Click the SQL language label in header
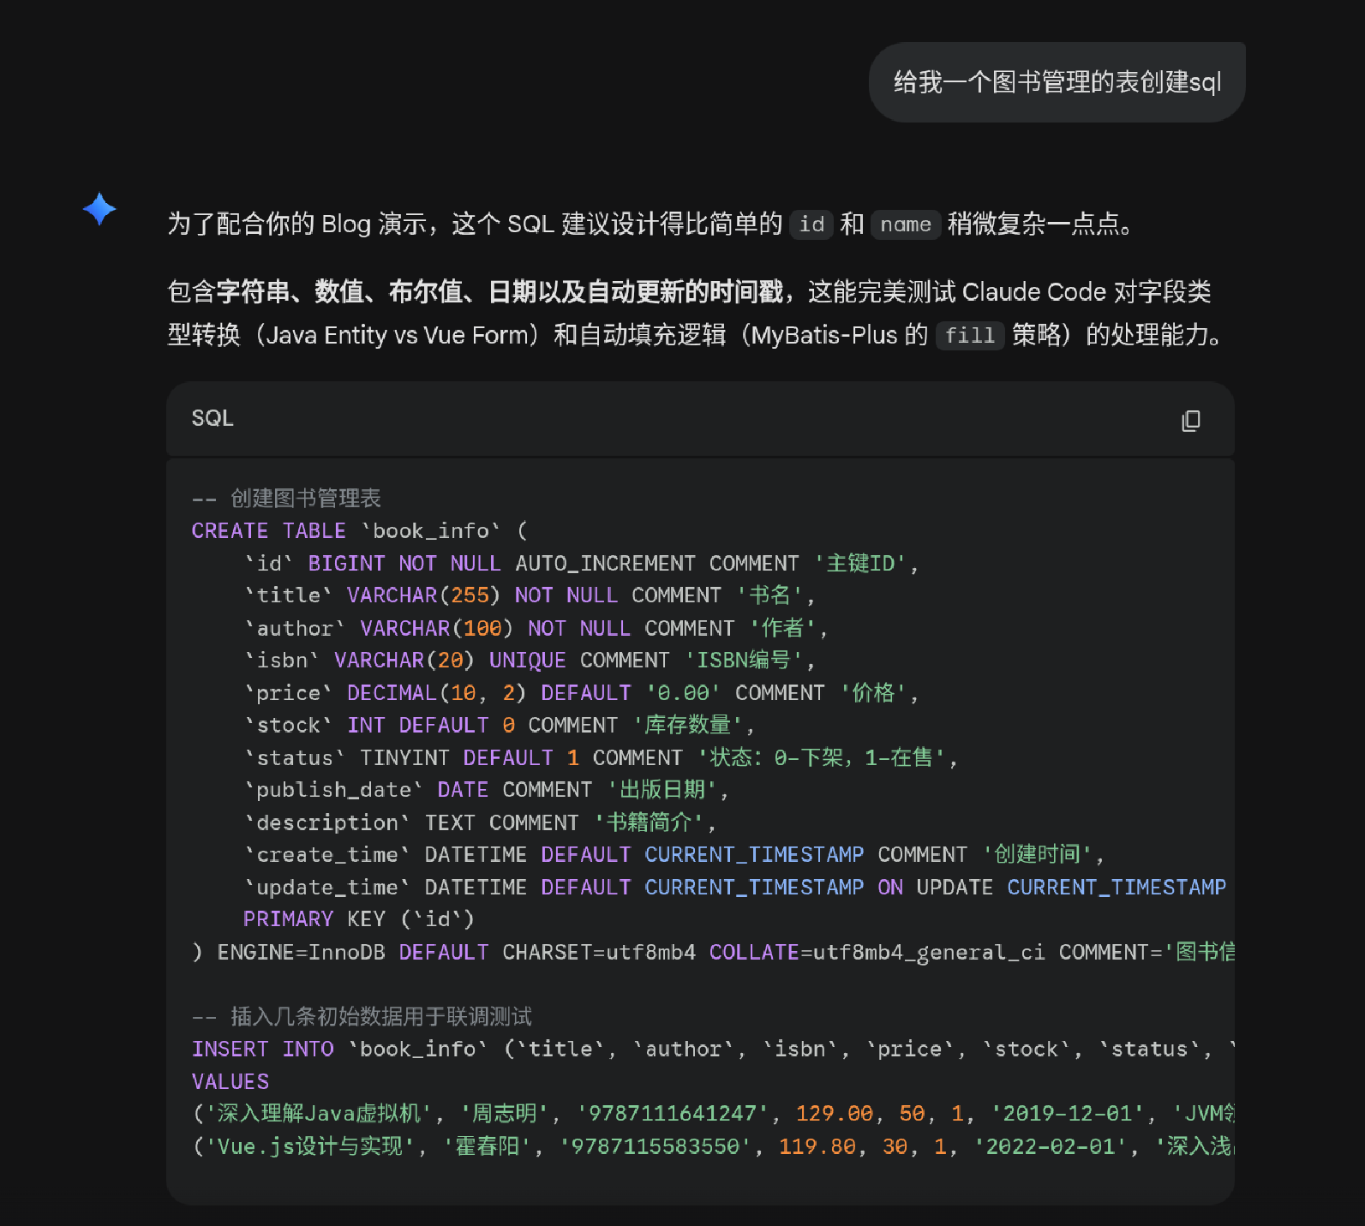 (x=213, y=418)
